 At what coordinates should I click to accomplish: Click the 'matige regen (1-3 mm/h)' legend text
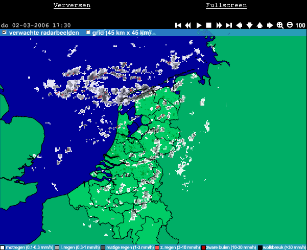pyautogui.click(x=130, y=247)
